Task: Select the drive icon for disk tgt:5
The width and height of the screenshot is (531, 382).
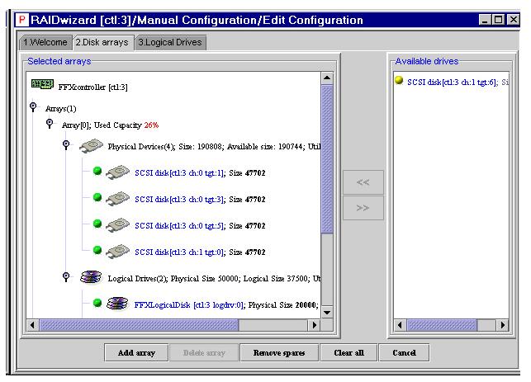Action: pyautogui.click(x=117, y=225)
